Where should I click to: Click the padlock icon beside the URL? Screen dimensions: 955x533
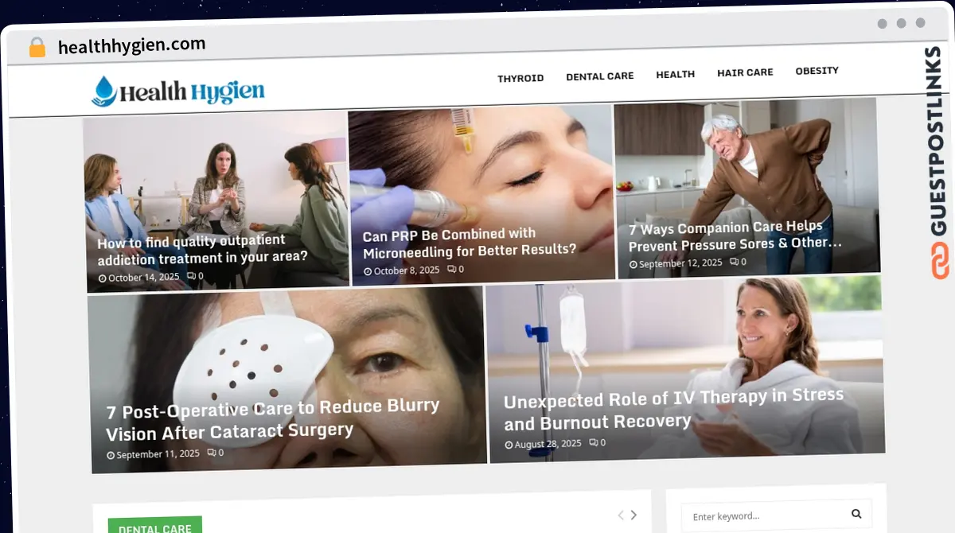coord(37,48)
